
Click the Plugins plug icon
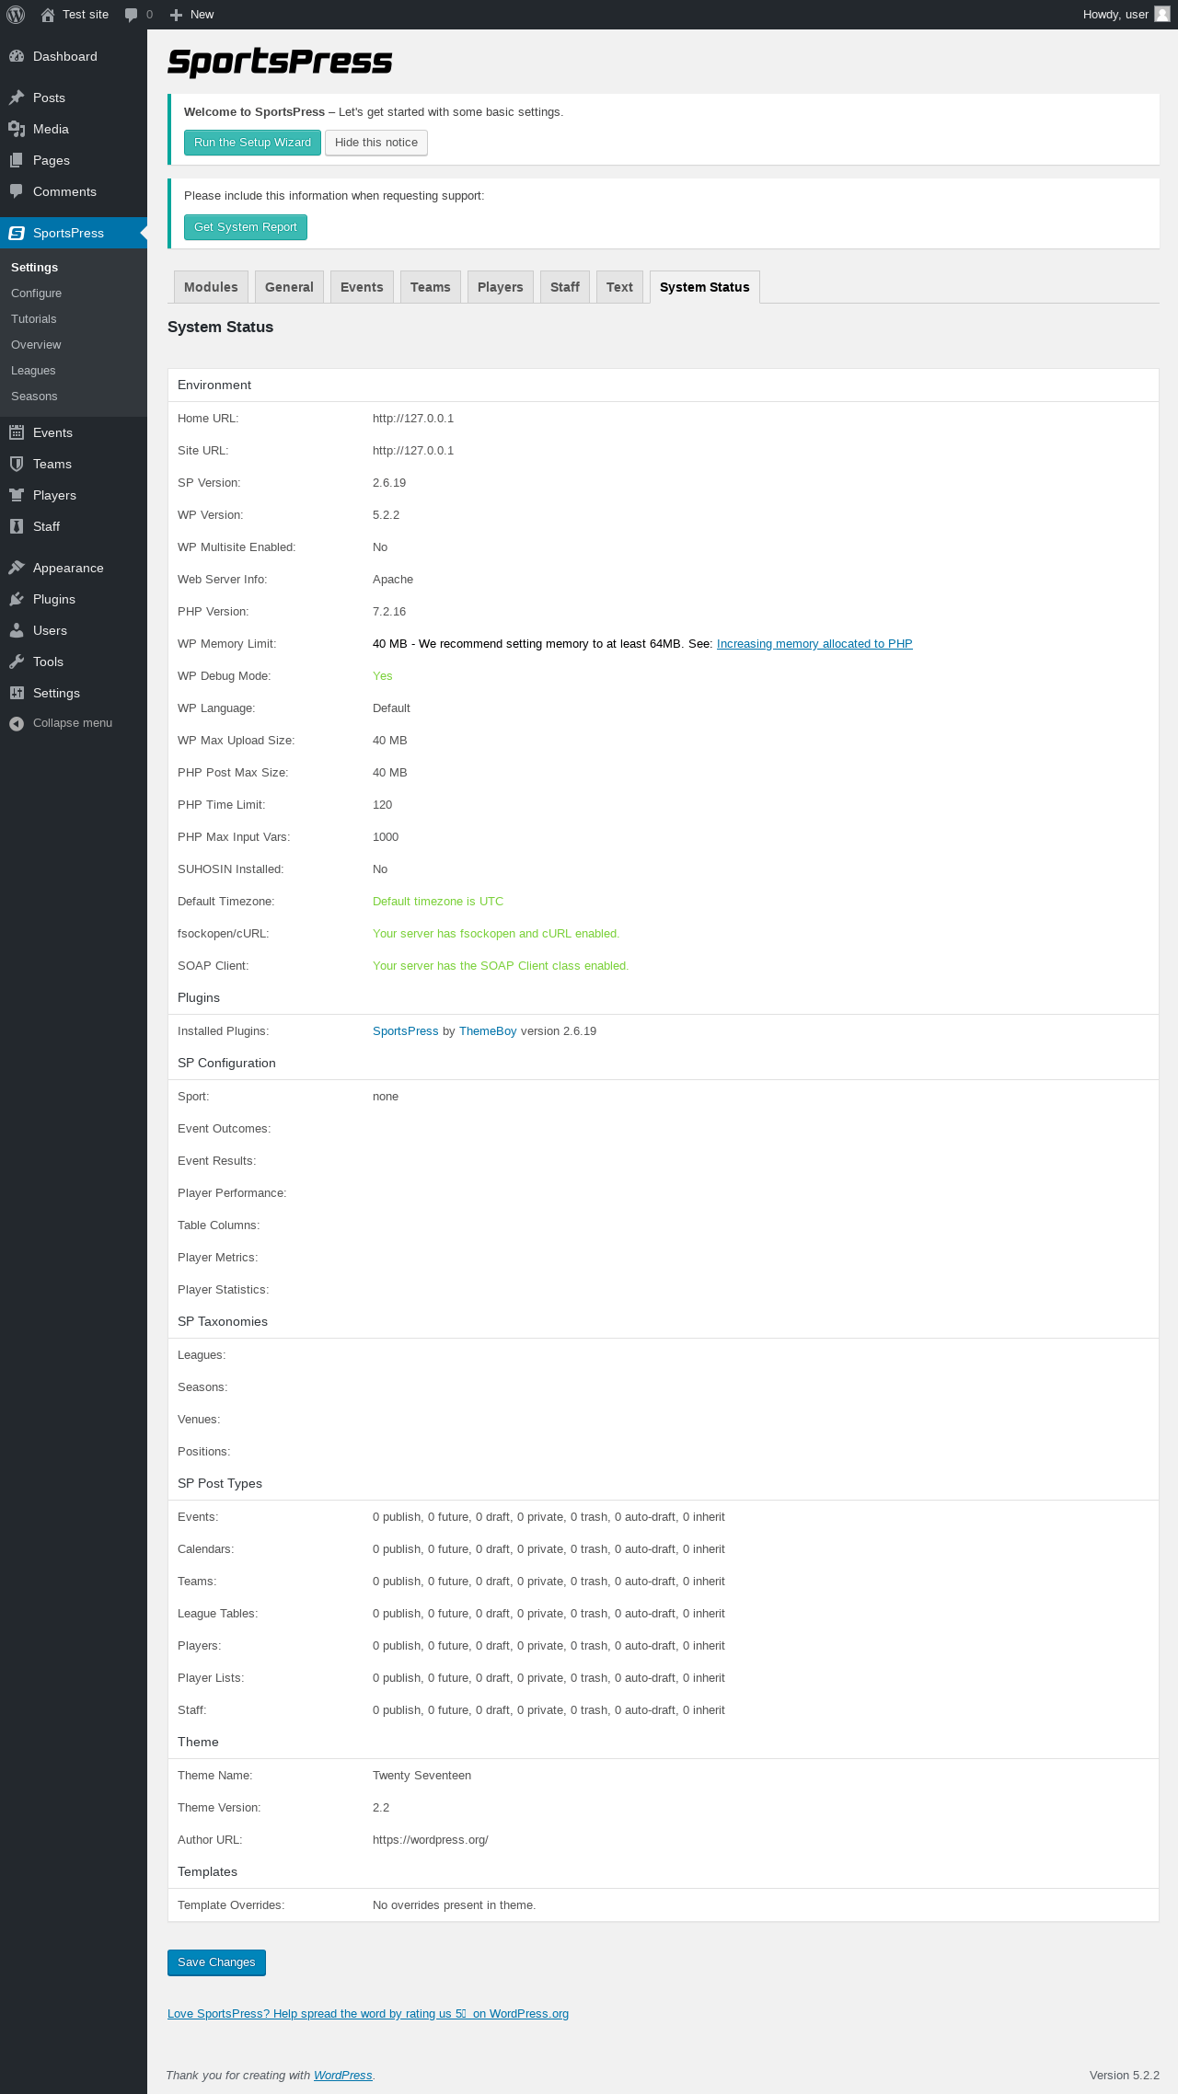coord(17,599)
